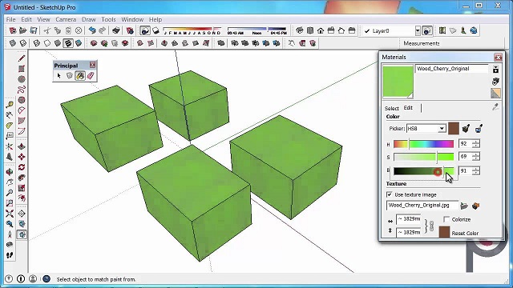Screen dimensions: 513x288
Task: Open the Tools menu
Action: click(108, 19)
